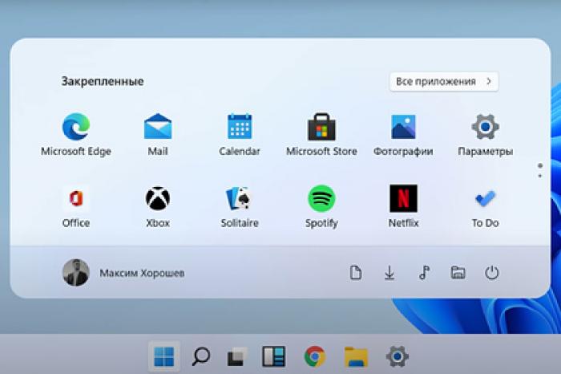
Task: Click the Все приложения button
Action: tap(444, 82)
